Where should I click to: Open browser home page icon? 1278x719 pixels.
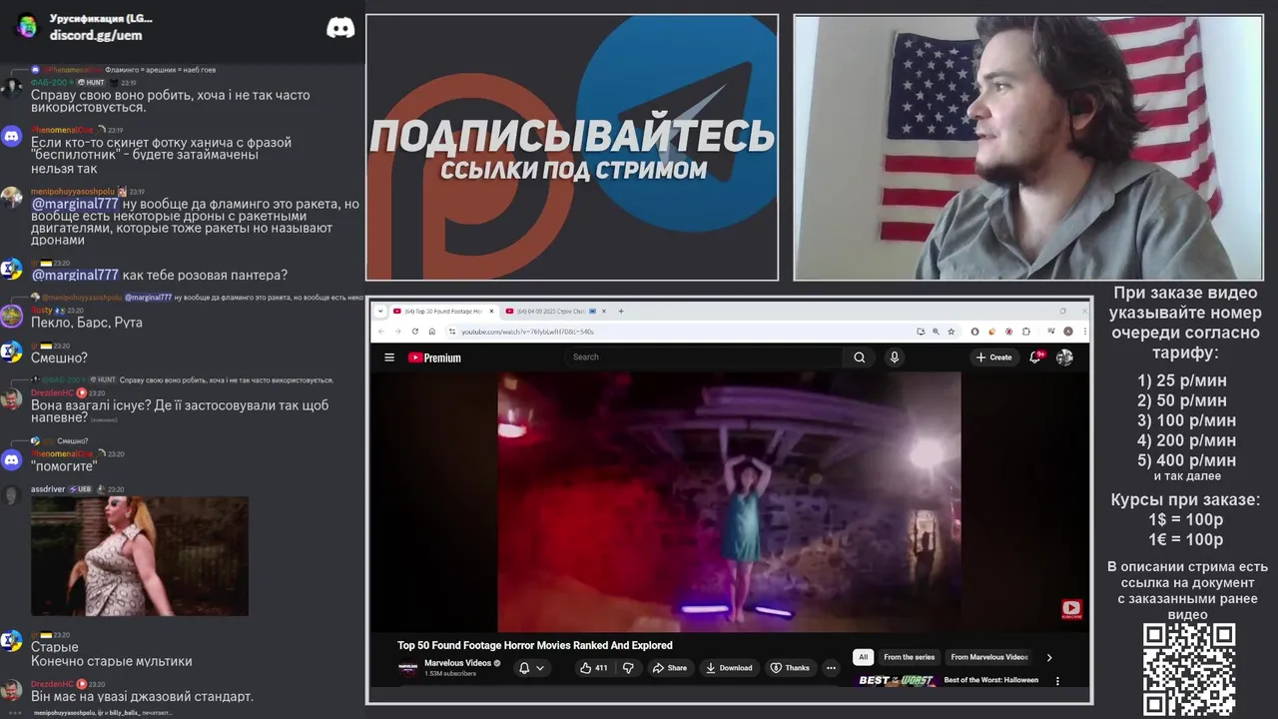tap(431, 332)
